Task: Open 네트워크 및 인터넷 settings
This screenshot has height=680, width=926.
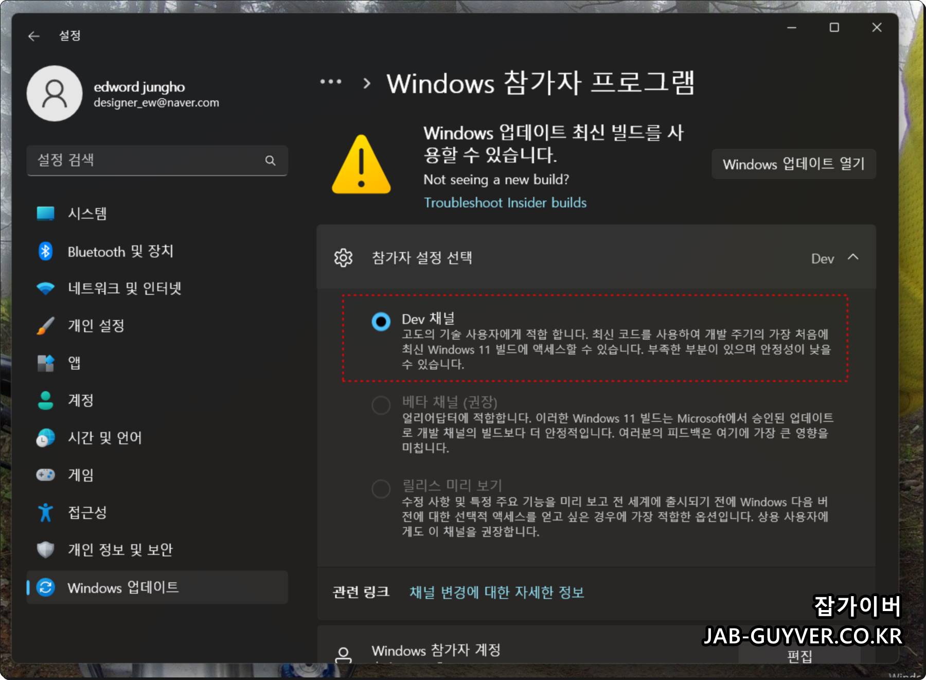Action: [157, 288]
